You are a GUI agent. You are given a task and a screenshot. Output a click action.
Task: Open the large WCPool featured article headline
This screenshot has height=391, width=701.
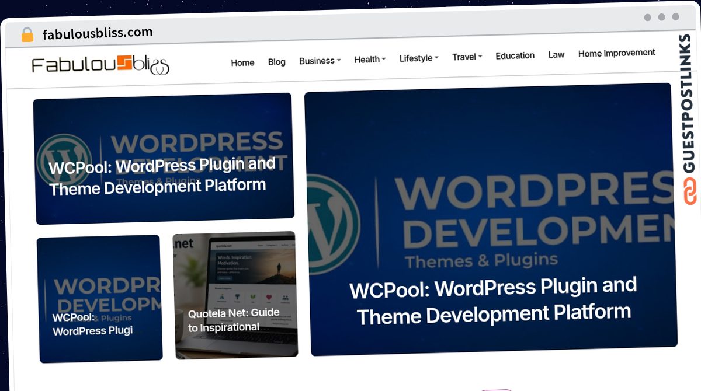494,300
